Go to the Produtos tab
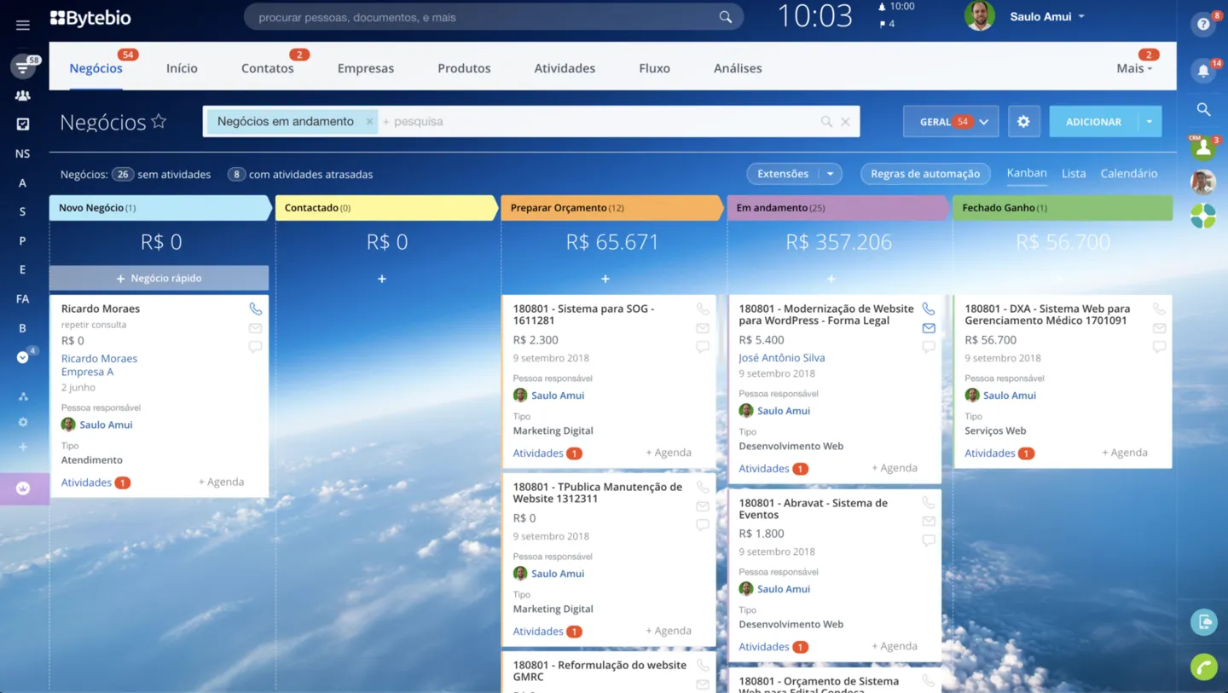 464,68
